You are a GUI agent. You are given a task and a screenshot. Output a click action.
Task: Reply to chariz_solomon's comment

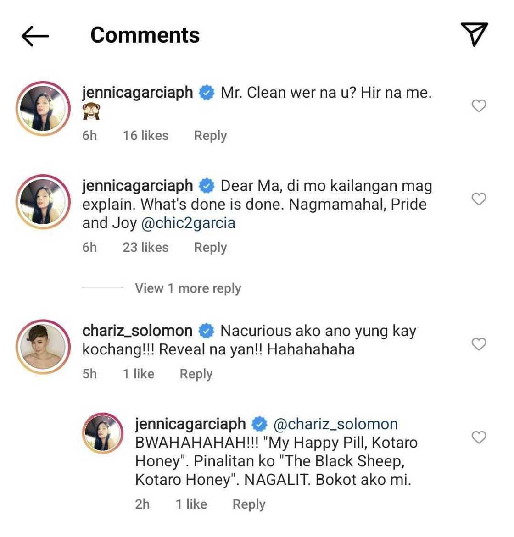pos(196,374)
